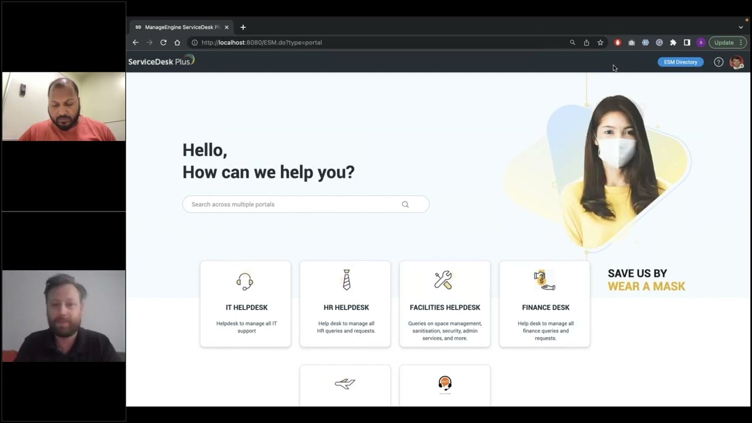This screenshot has height=423, width=752.
Task: Click the browser forward arrow
Action: [x=149, y=42]
